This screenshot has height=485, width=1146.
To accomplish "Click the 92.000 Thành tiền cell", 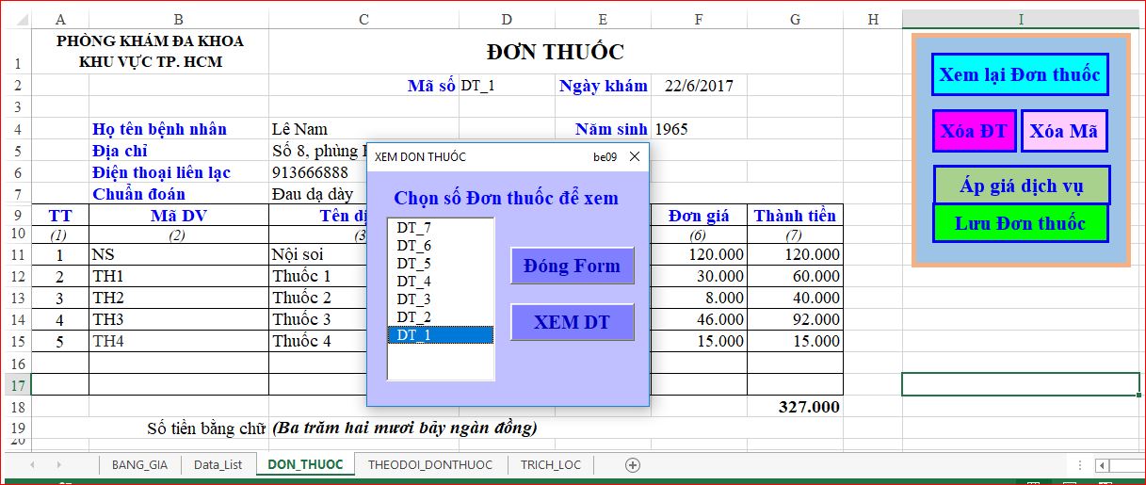I will pos(795,319).
